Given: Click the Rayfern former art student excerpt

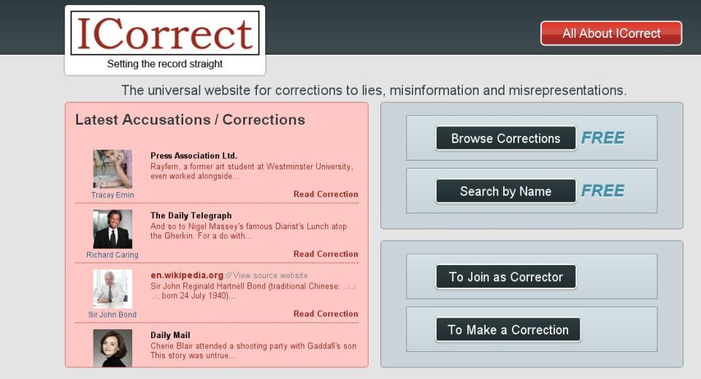Looking at the screenshot, I should tap(252, 171).
